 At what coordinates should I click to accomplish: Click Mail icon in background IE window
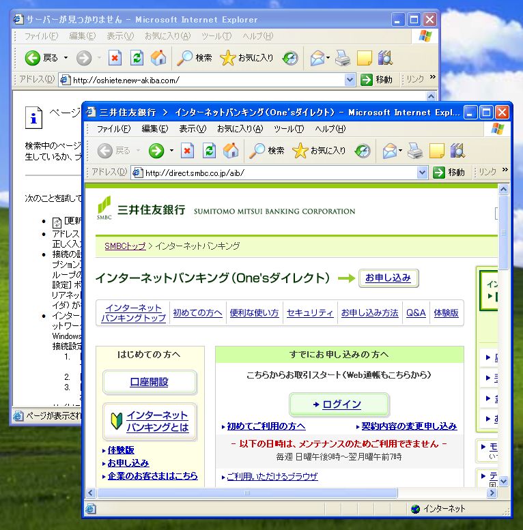click(x=317, y=58)
